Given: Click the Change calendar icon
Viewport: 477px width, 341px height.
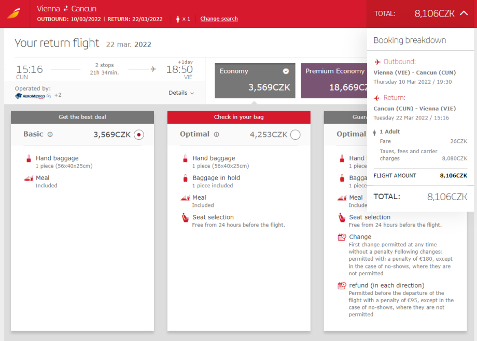Looking at the screenshot, I should pos(342,238).
